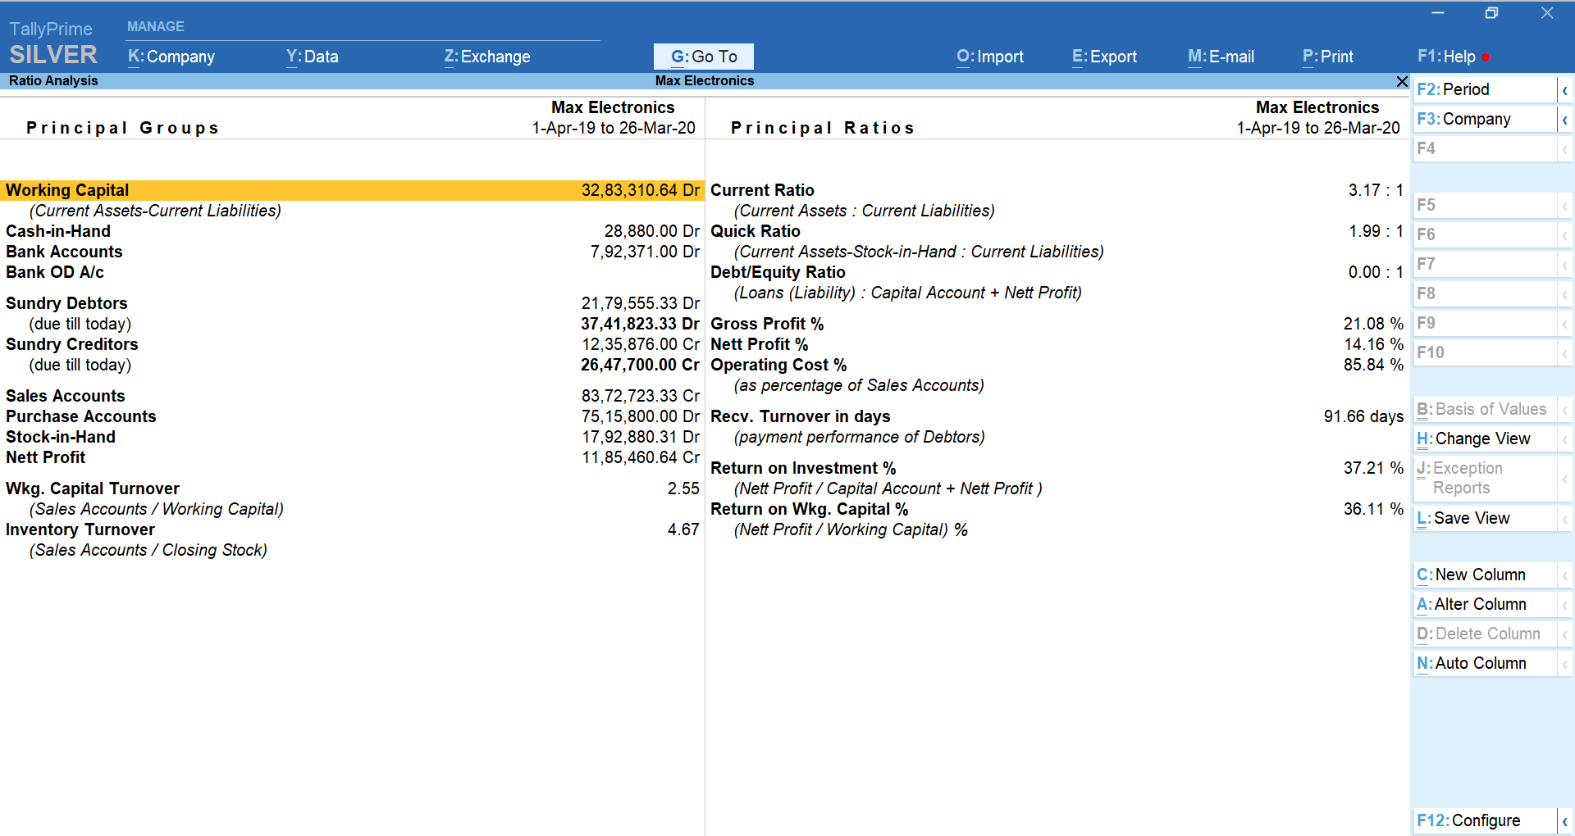1575x836 pixels.
Task: Click the 21,79,555.33 Dr debtors amount
Action: (641, 303)
